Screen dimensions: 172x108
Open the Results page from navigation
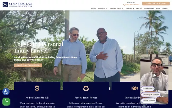139,9
